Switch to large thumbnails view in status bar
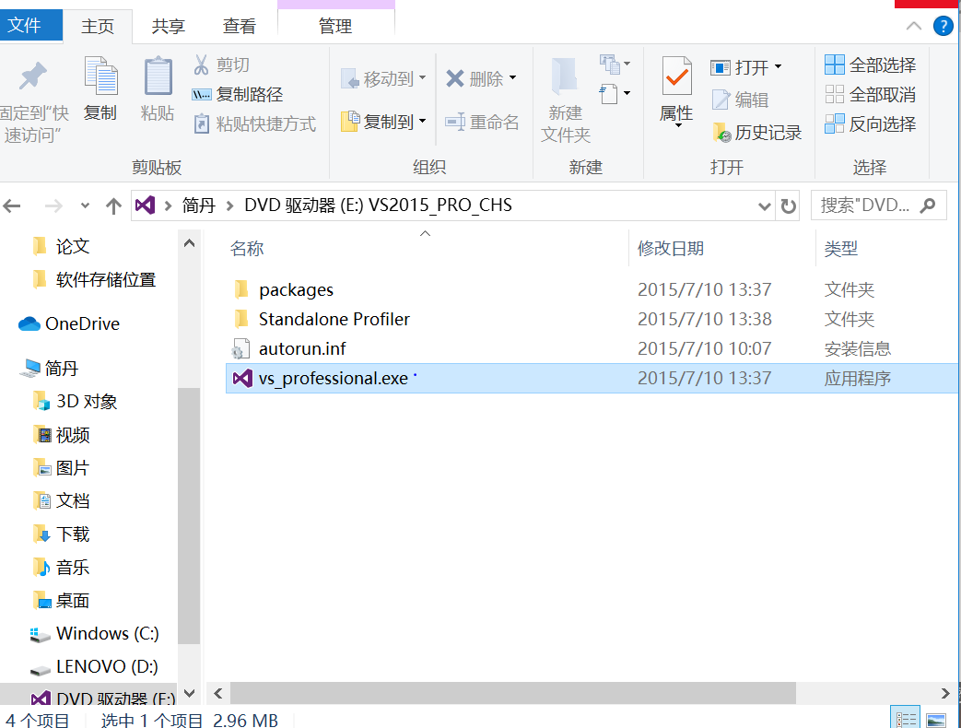961x728 pixels. click(935, 719)
